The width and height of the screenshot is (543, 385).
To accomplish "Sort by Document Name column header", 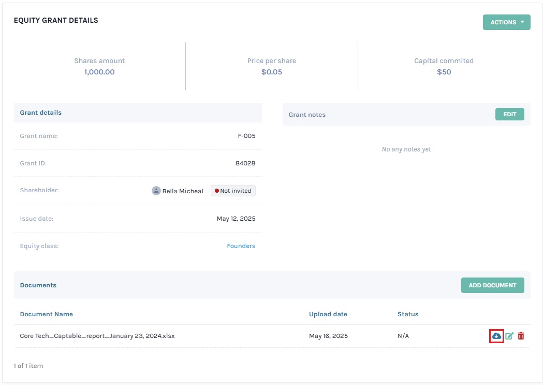I will coord(47,314).
